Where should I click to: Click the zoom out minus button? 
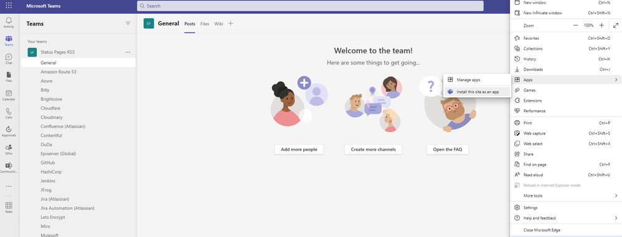pyautogui.click(x=575, y=25)
